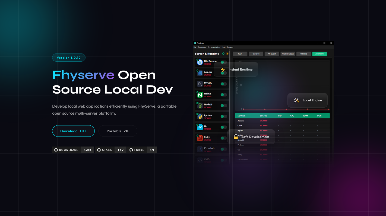Switch to the TUNNELS tab
Screen dimensions: 386x216
click(x=303, y=54)
